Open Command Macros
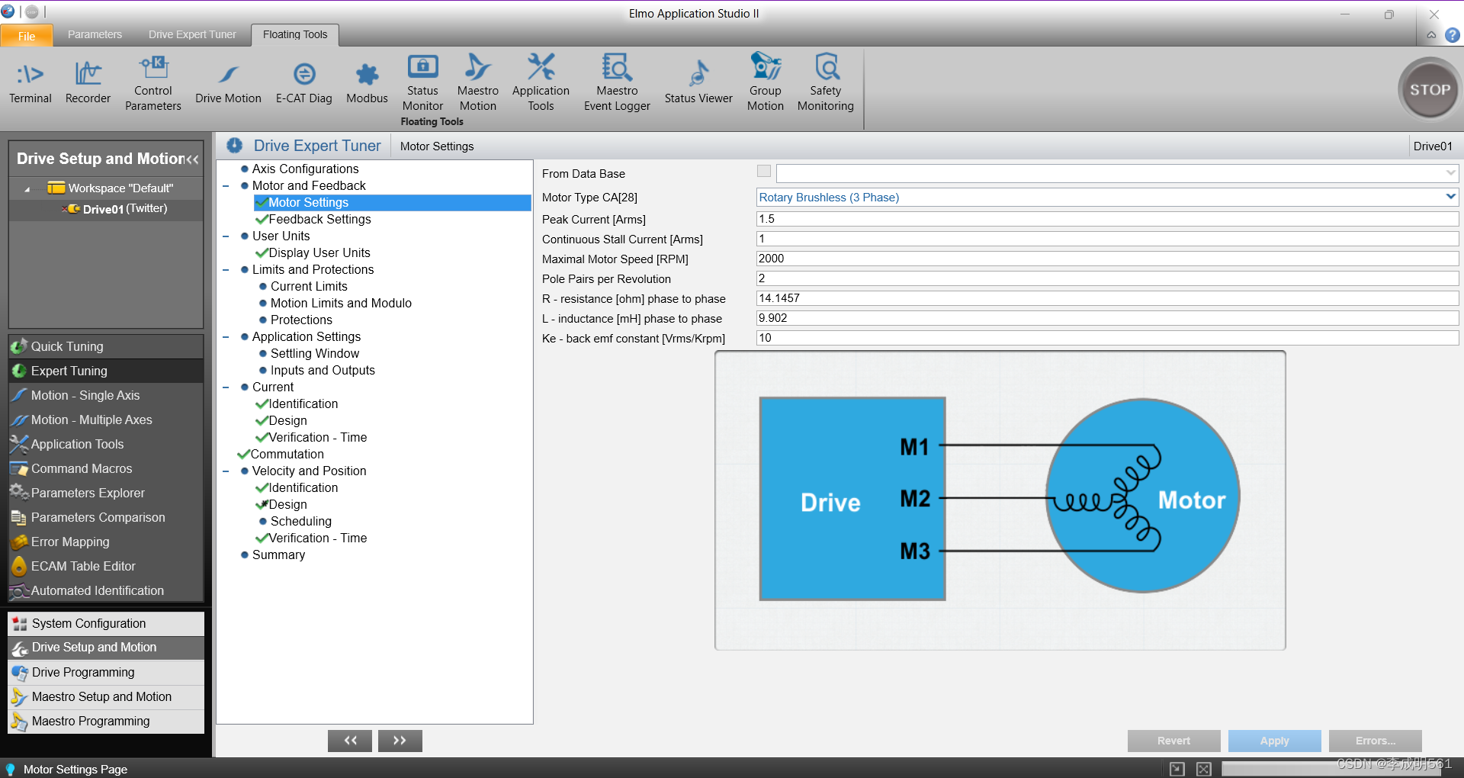Viewport: 1464px width, 778px height. point(106,468)
